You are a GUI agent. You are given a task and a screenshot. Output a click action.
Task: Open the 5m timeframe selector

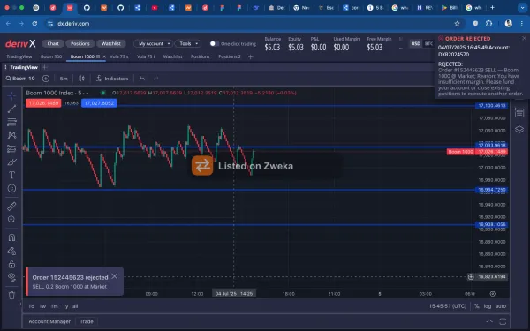tap(64, 79)
